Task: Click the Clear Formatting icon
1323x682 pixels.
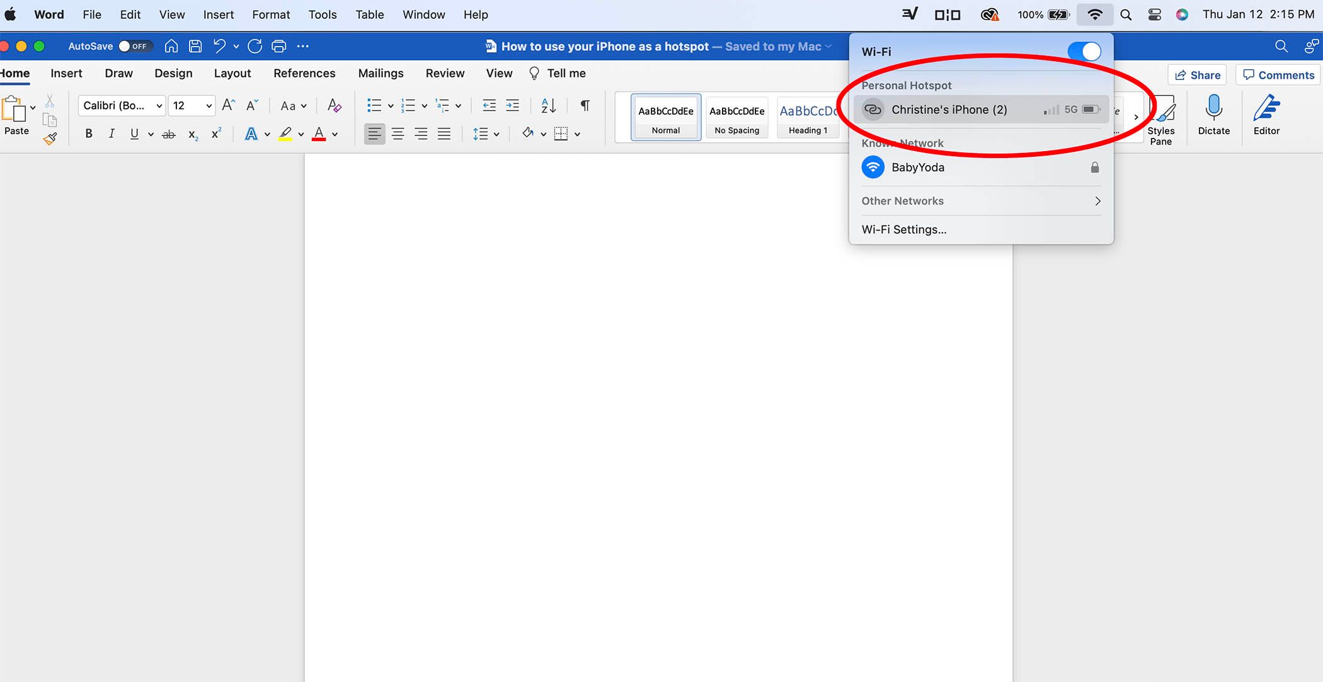Action: click(x=335, y=106)
